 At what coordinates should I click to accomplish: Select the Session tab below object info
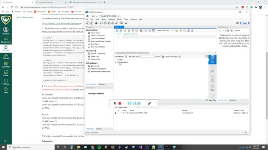(99, 129)
